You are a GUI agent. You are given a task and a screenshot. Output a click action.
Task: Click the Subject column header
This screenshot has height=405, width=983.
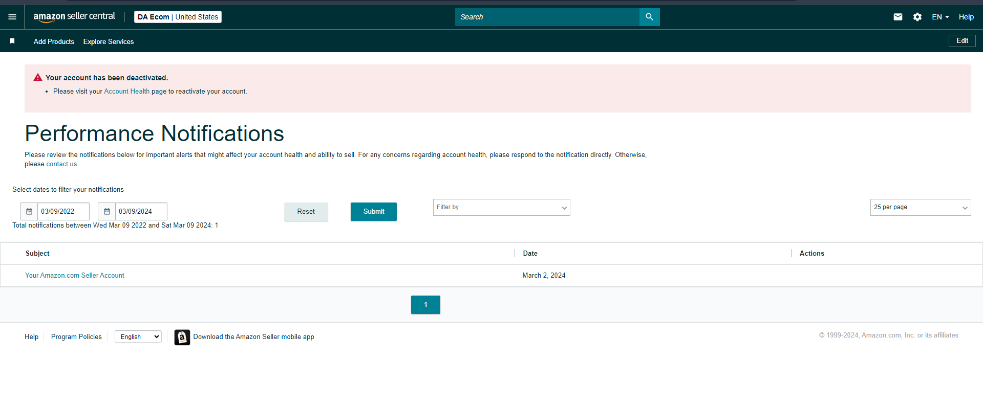click(x=37, y=254)
